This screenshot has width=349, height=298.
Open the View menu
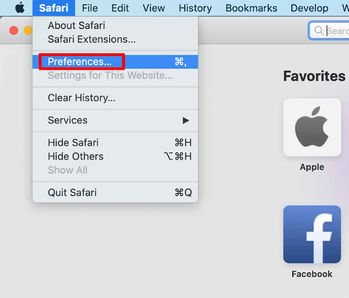click(x=154, y=8)
